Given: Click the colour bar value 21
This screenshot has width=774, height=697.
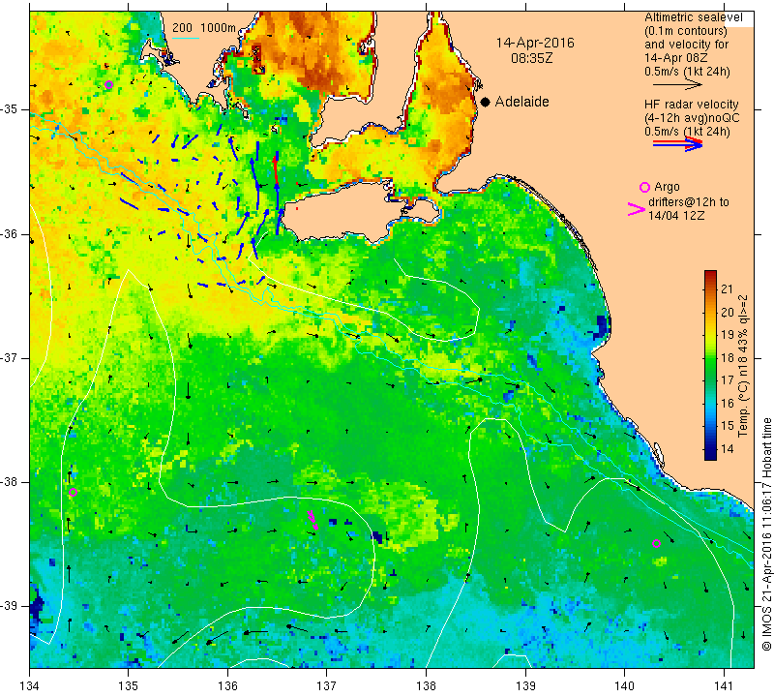Looking at the screenshot, I should [728, 289].
